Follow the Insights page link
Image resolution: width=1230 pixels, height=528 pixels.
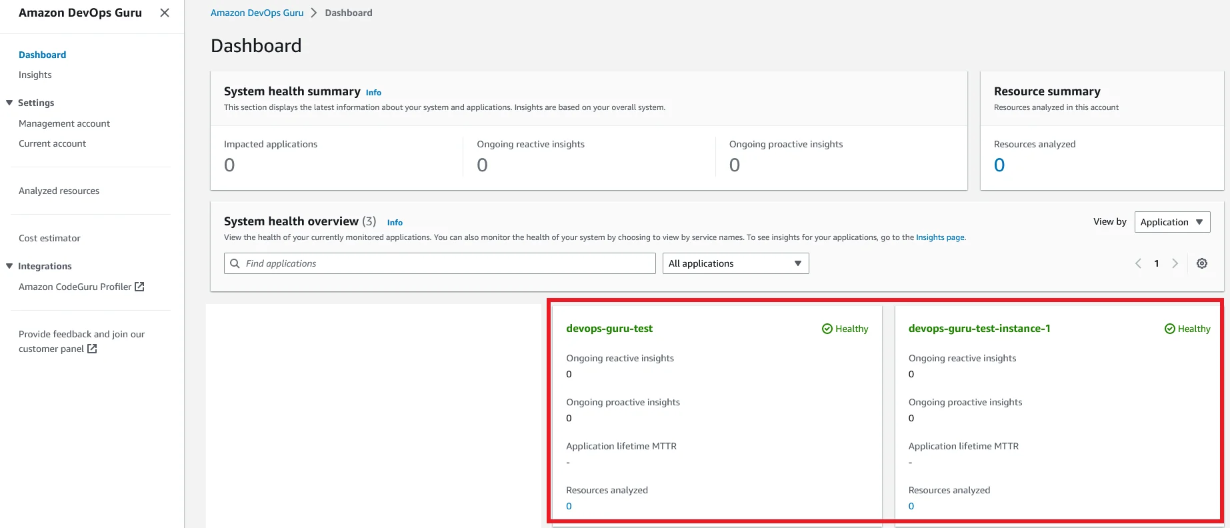click(940, 237)
